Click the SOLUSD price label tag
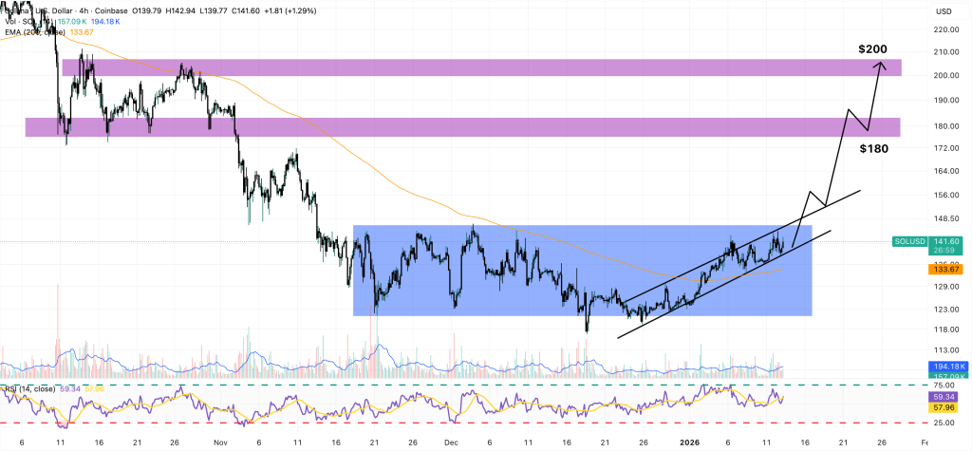The width and height of the screenshot is (972, 452). (909, 241)
